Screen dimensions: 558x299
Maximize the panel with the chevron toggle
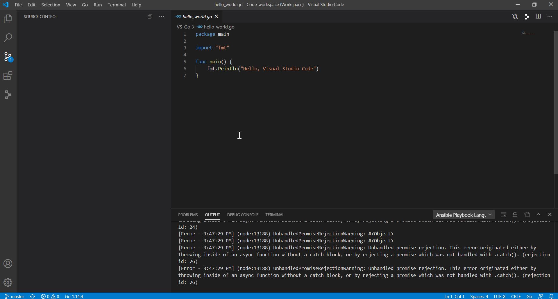point(538,214)
